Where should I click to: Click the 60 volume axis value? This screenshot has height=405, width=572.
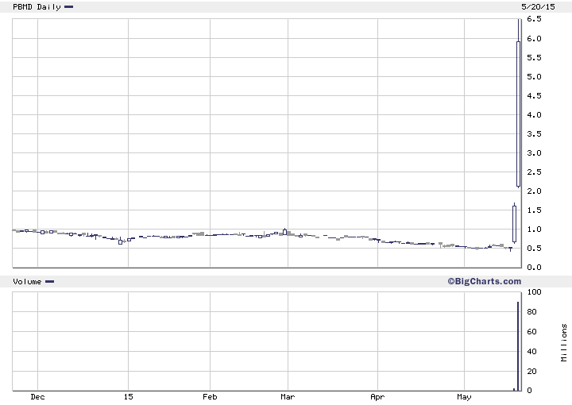coord(531,332)
